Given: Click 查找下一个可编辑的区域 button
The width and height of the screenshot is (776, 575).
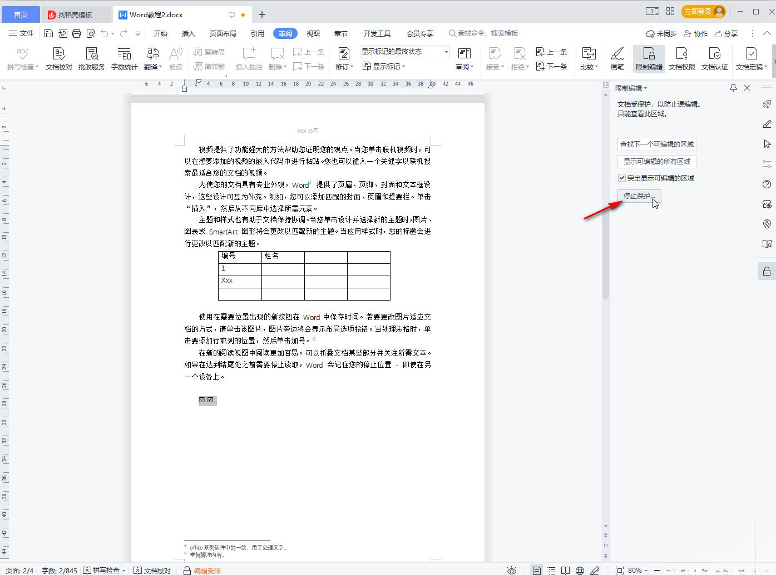Looking at the screenshot, I should (657, 144).
